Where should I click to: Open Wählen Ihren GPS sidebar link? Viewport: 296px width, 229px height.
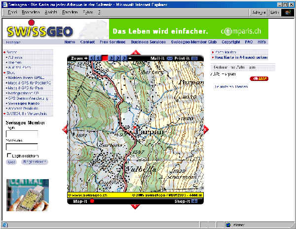[x=26, y=77]
